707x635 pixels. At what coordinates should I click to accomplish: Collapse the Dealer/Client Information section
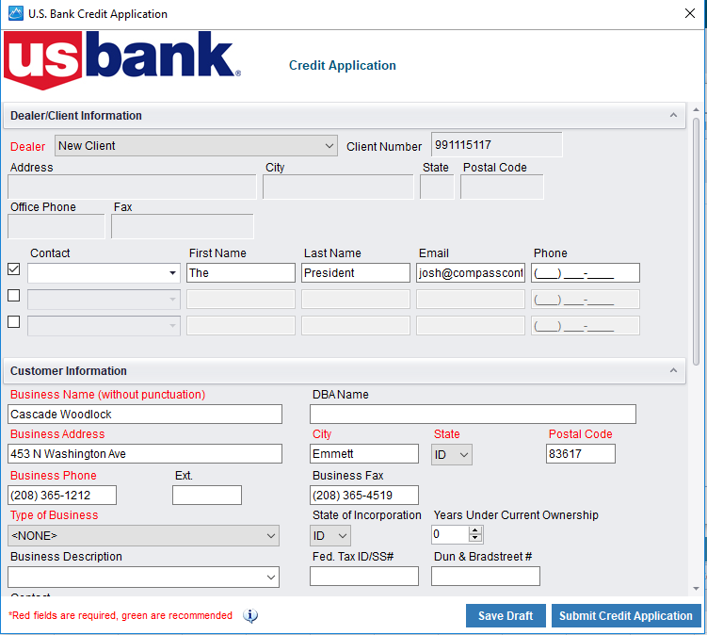(x=673, y=115)
